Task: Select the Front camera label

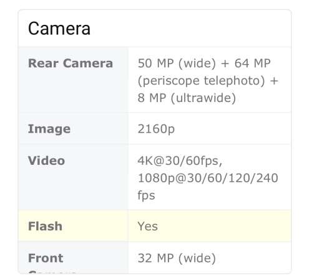Action: 46,258
